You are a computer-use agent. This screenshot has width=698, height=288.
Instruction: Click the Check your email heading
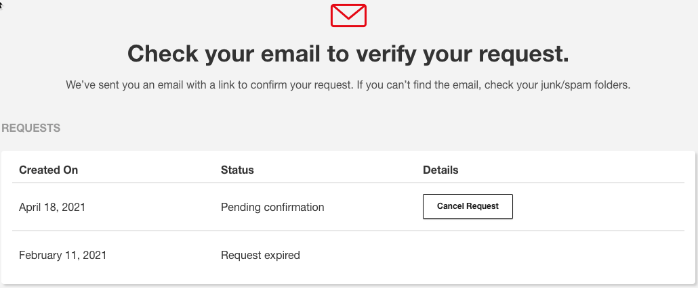tap(348, 53)
